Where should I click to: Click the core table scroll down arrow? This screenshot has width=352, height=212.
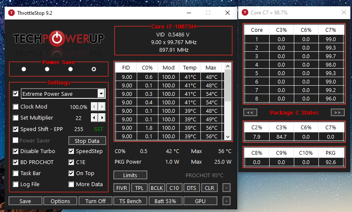[228, 137]
